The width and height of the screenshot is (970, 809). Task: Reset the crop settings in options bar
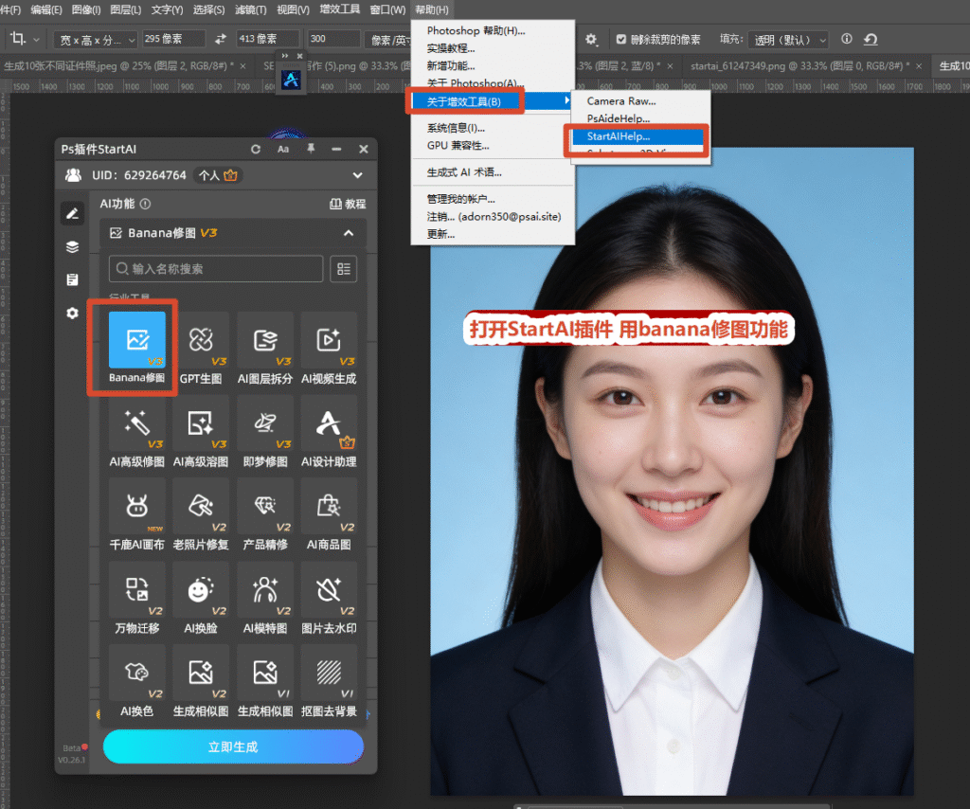point(871,39)
